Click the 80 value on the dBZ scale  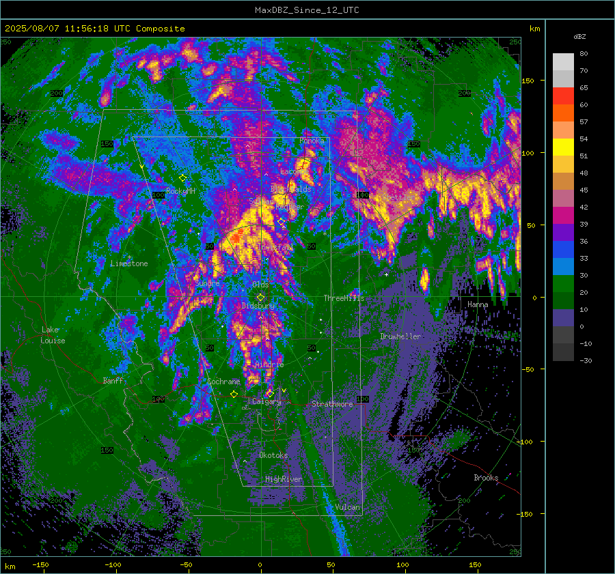coord(584,54)
